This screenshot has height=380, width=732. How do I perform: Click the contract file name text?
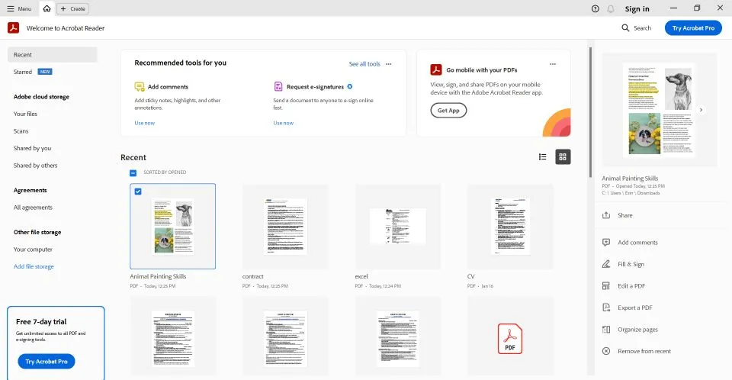tap(252, 276)
